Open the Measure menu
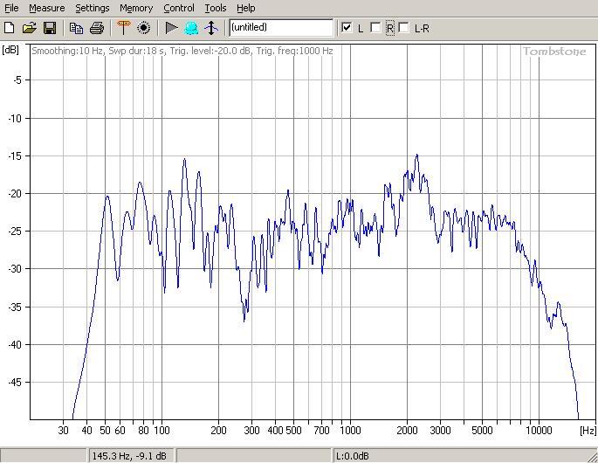The height and width of the screenshot is (463, 598). [46, 8]
